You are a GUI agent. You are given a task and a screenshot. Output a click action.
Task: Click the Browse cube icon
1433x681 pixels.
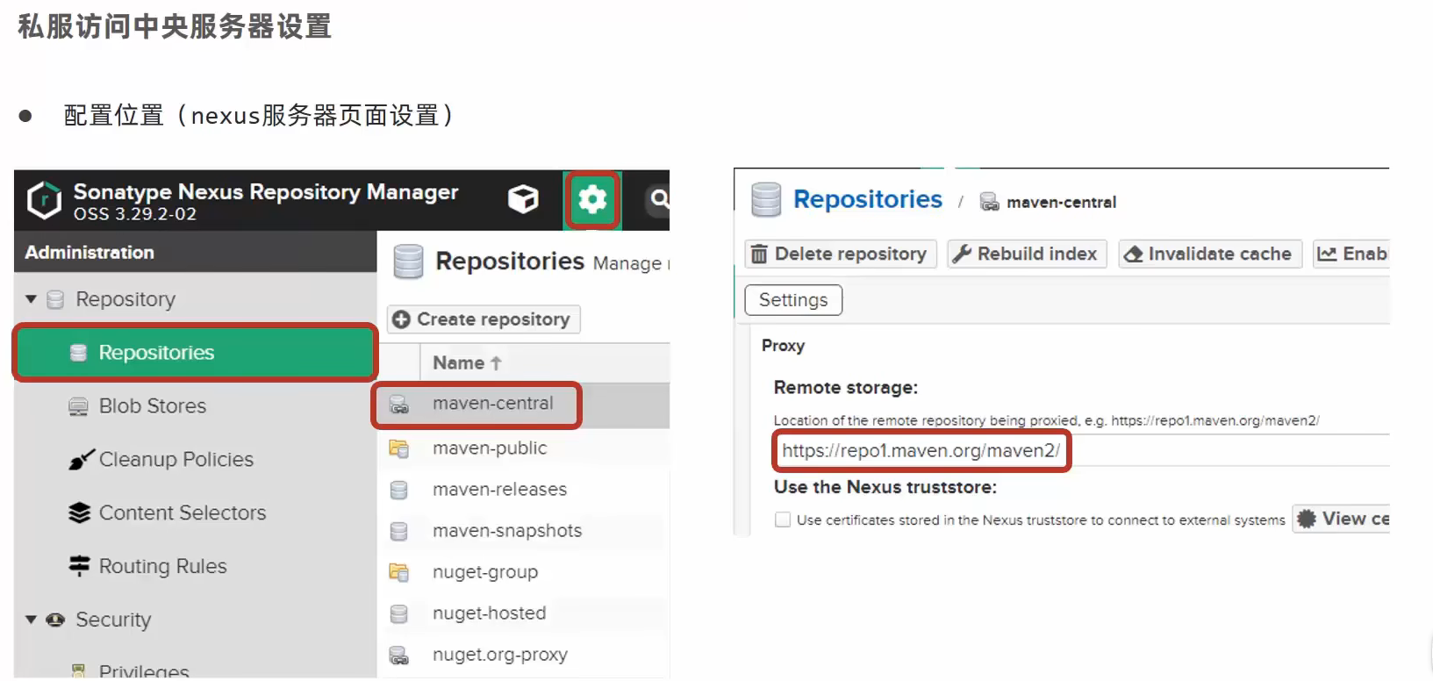pos(523,200)
